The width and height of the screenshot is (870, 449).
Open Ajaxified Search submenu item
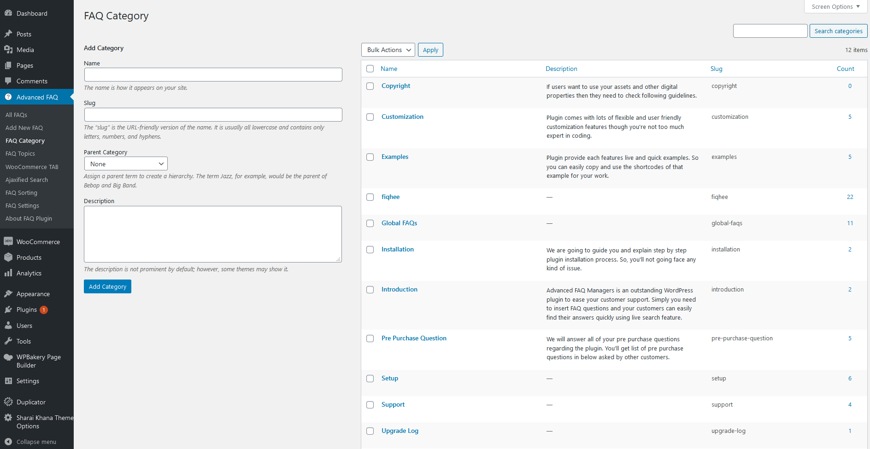(x=27, y=180)
